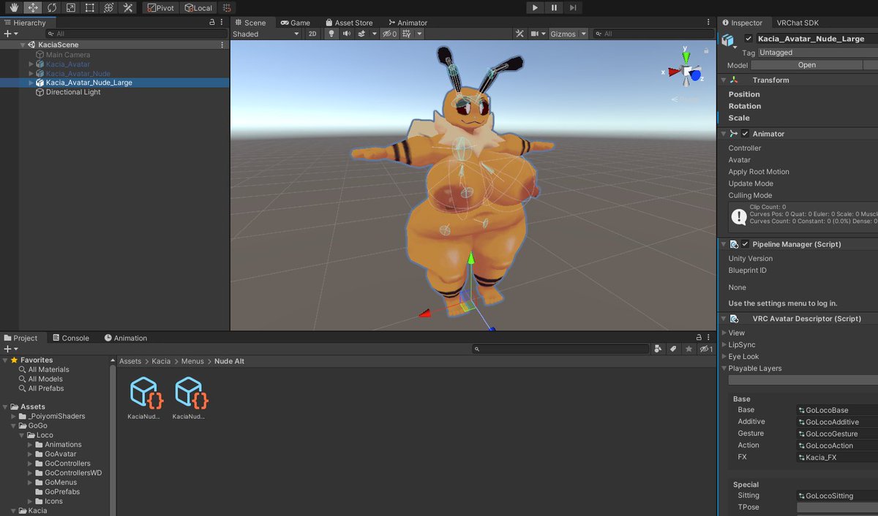The width and height of the screenshot is (878, 516).
Task: Click the Kacia_FX layer field
Action: pyautogui.click(x=837, y=458)
